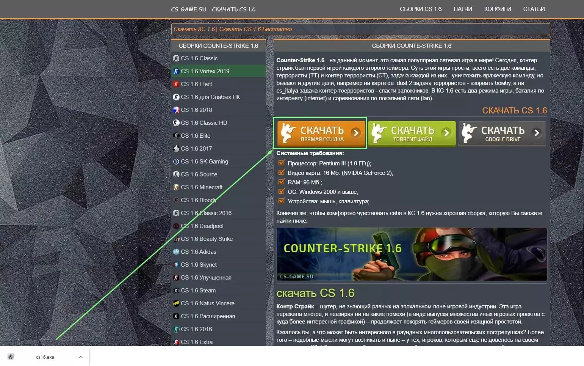Screen dimensions: 584x366
Task: Click the Процессор Pentium III checkmark
Action: 281,163
